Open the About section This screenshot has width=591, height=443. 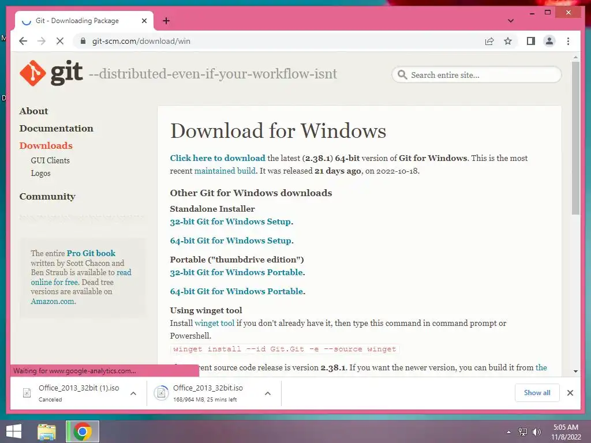(33, 111)
